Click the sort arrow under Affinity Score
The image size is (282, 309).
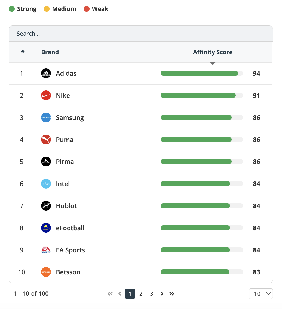213,63
